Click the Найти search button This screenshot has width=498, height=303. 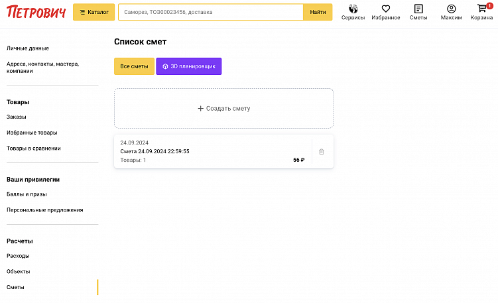tap(318, 12)
